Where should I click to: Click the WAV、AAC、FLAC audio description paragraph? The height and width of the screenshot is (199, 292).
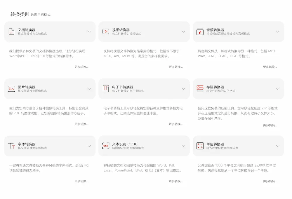(x=237, y=54)
